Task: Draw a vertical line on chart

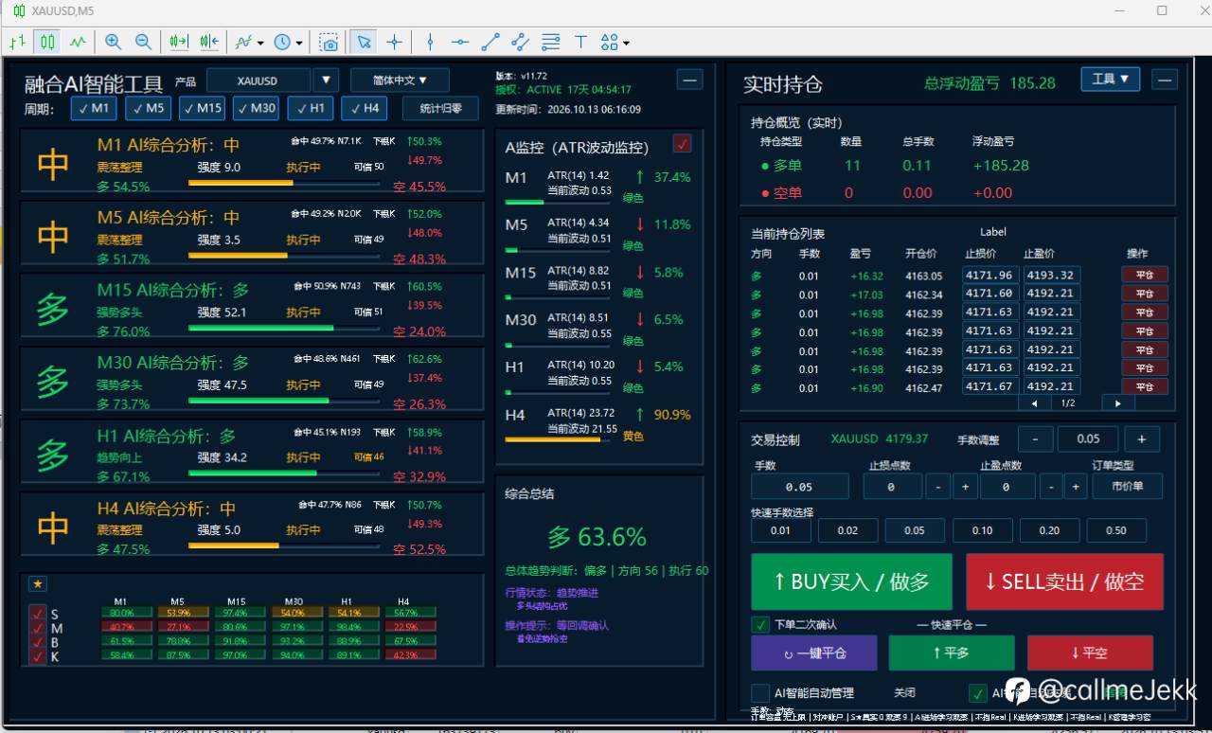Action: [x=430, y=42]
